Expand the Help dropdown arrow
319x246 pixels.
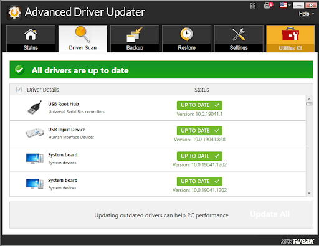(x=313, y=14)
